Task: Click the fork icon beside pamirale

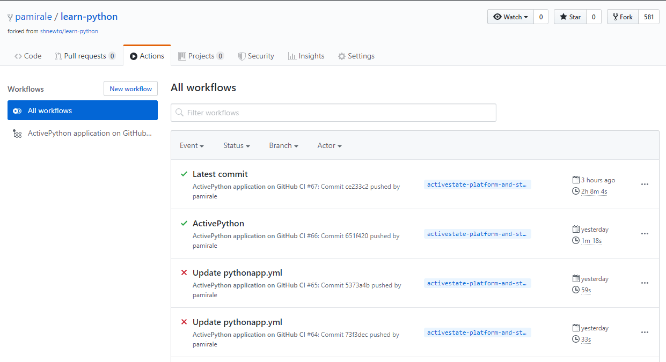Action: coord(10,17)
